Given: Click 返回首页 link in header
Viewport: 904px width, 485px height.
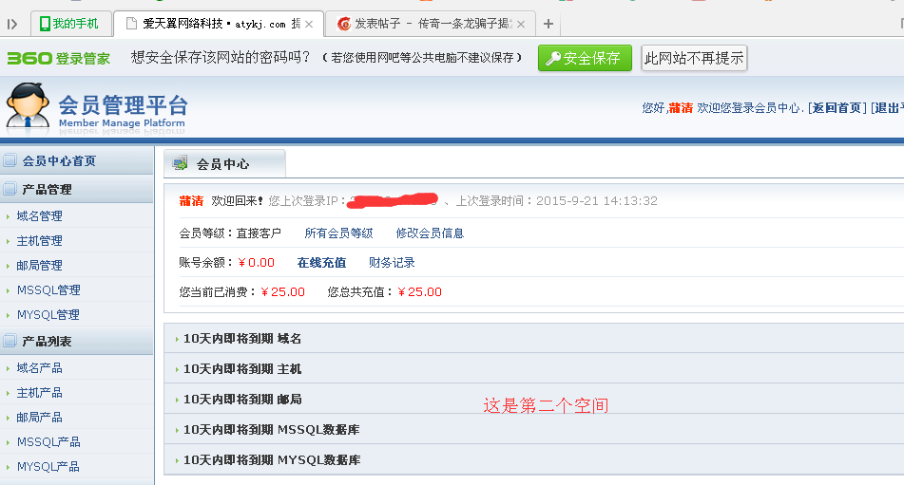Looking at the screenshot, I should click(x=837, y=108).
